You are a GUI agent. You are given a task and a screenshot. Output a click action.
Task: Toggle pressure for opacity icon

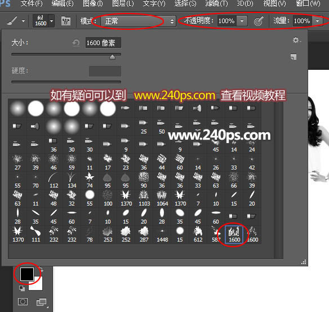point(259,21)
